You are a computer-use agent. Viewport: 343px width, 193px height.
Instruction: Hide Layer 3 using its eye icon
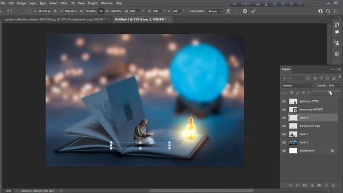point(284,118)
